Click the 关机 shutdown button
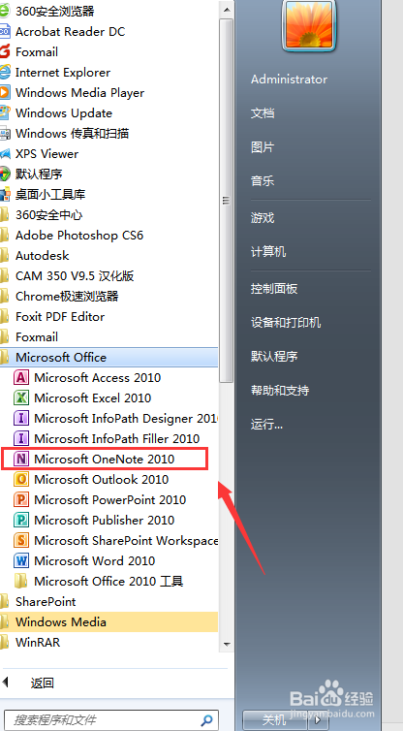Image resolution: width=403 pixels, height=731 pixels. (x=277, y=720)
